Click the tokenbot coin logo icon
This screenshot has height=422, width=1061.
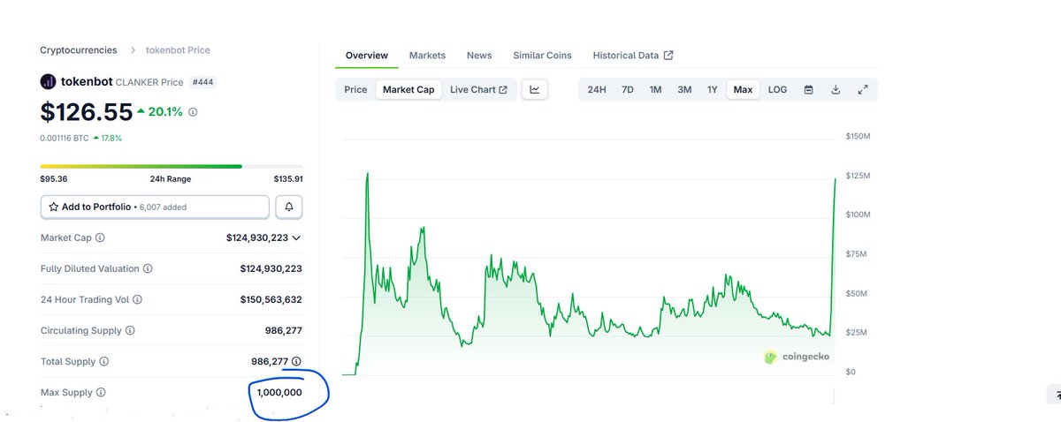point(48,82)
